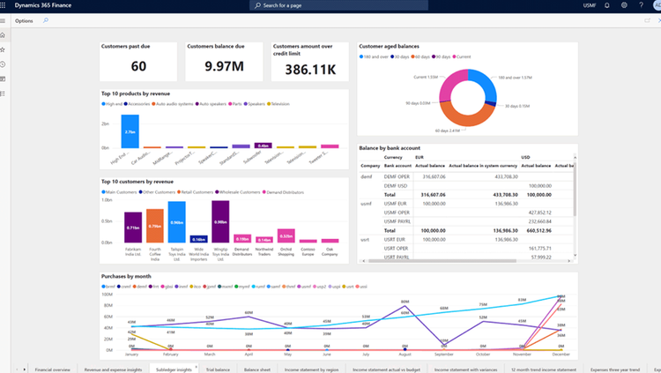This screenshot has width=661, height=373.
Task: Open Modules list icon in the sidebar
Action: (3, 93)
